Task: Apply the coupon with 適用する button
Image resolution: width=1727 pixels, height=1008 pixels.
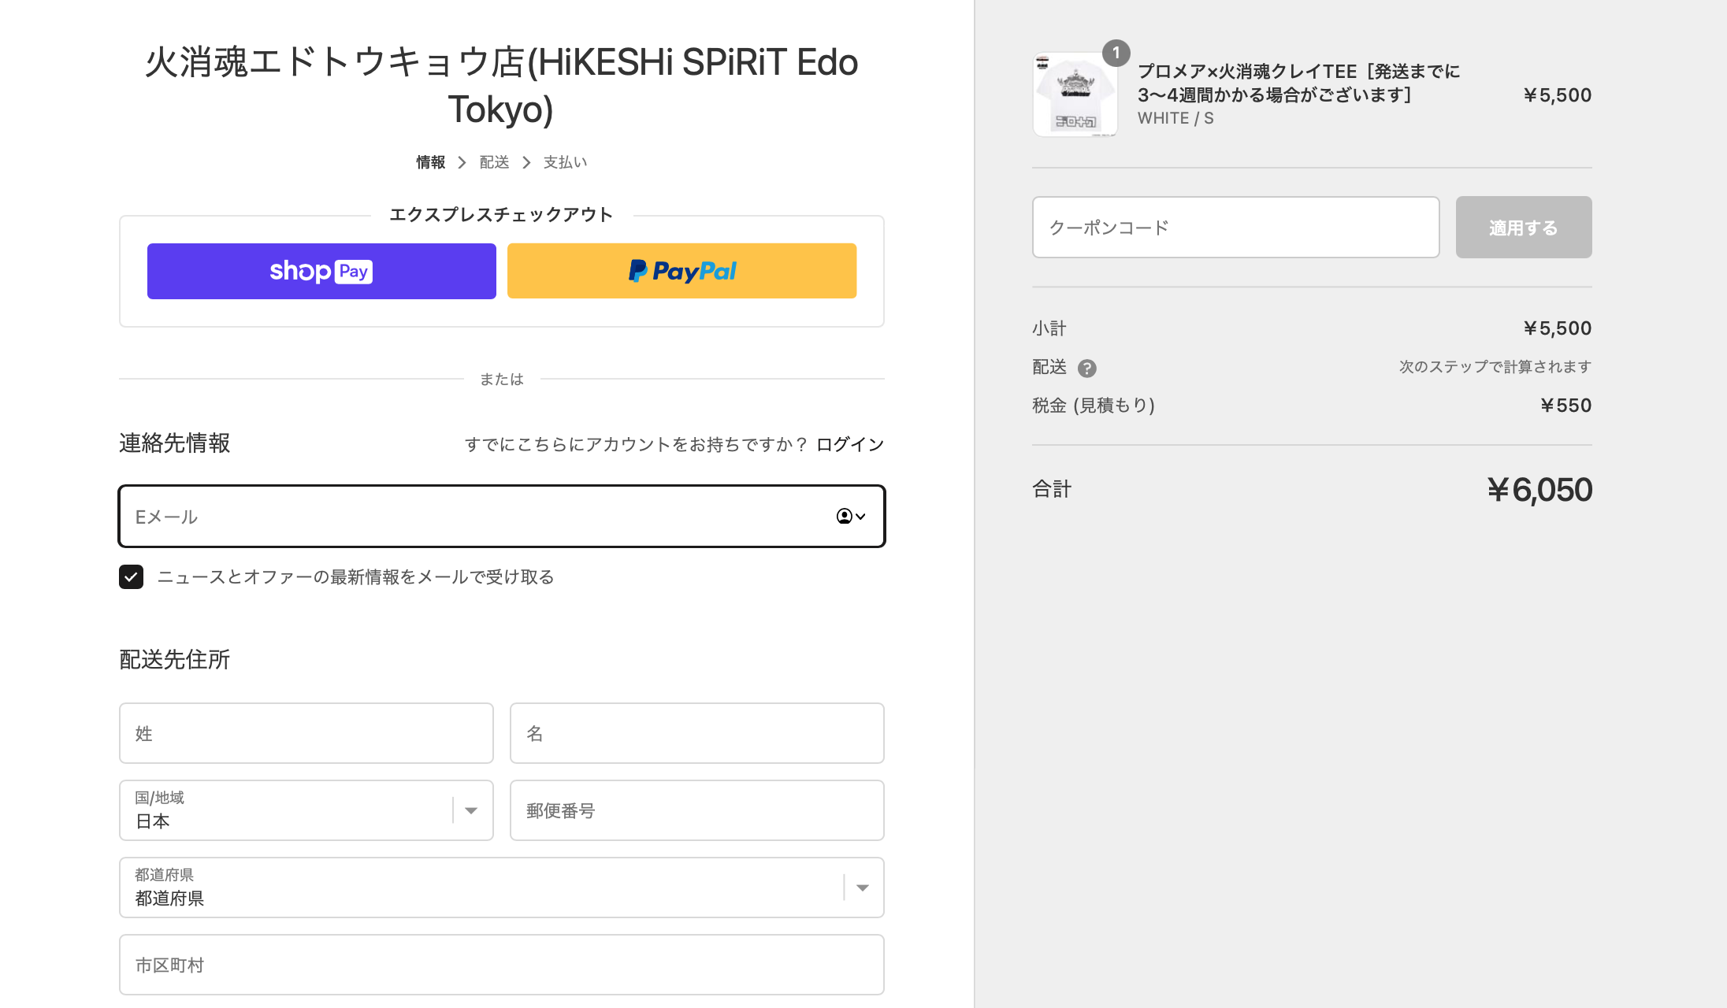Action: tap(1523, 227)
